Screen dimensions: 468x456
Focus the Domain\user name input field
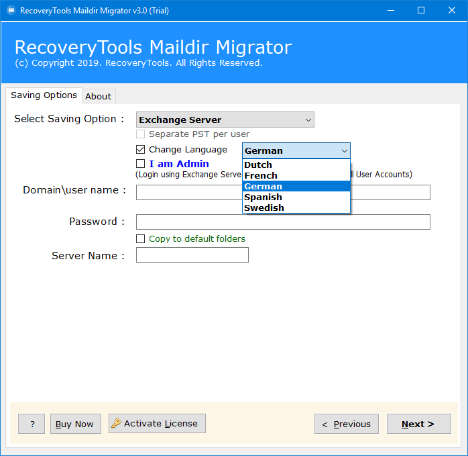[283, 192]
